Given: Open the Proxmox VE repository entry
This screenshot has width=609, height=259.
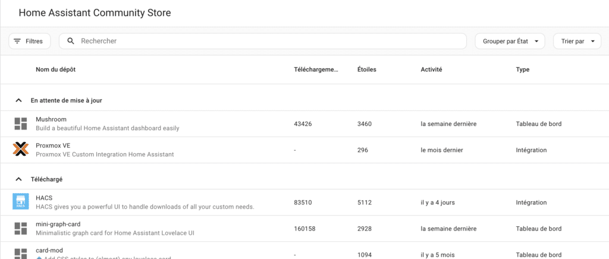Looking at the screenshot, I should [304, 150].
